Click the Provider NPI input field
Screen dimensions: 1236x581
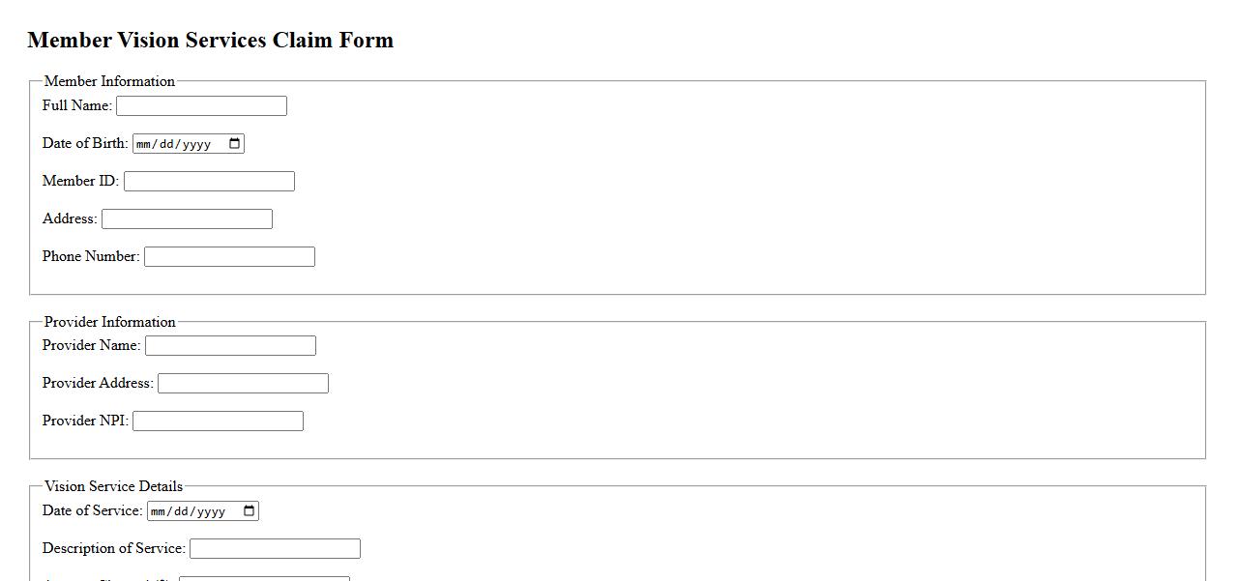point(218,421)
